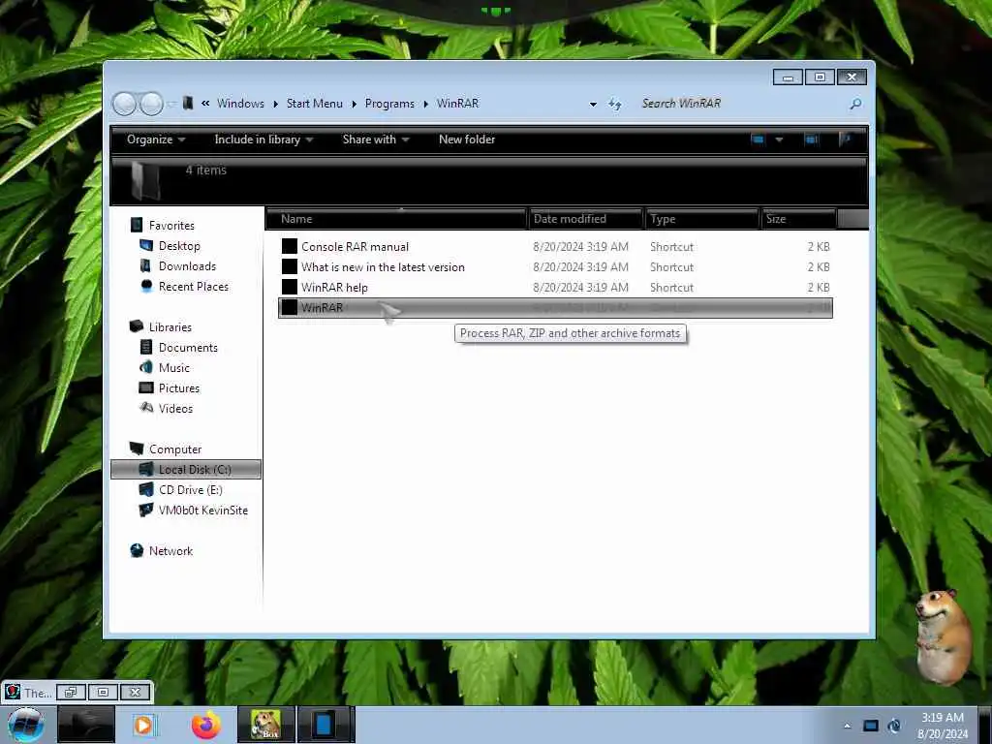Open Downloads in Favorites
992x744 pixels.
187,265
